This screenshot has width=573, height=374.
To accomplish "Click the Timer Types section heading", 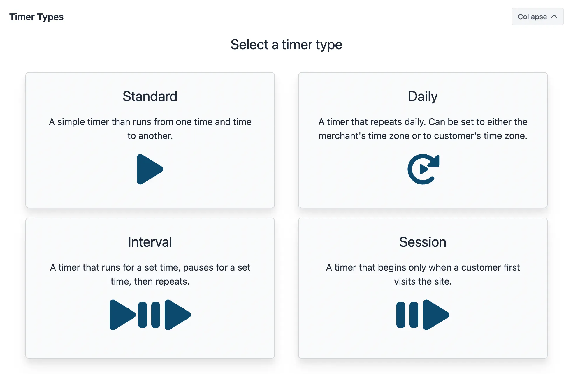I will coord(36,17).
